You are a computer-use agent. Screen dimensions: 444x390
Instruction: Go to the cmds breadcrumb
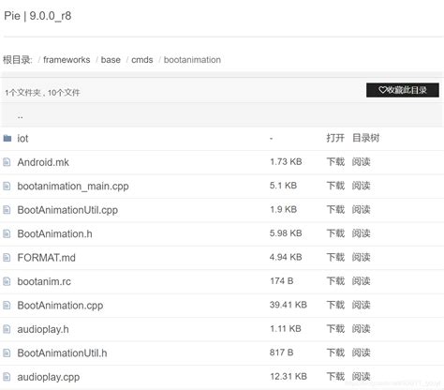pyautogui.click(x=142, y=60)
